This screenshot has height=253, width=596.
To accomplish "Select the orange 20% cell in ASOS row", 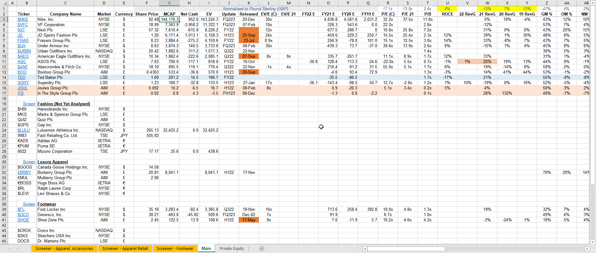I will (x=487, y=62).
